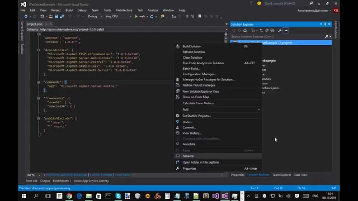The image size is (358, 201).
Task: Select Manage NuGet Packages for Solution
Action: pos(218,80)
